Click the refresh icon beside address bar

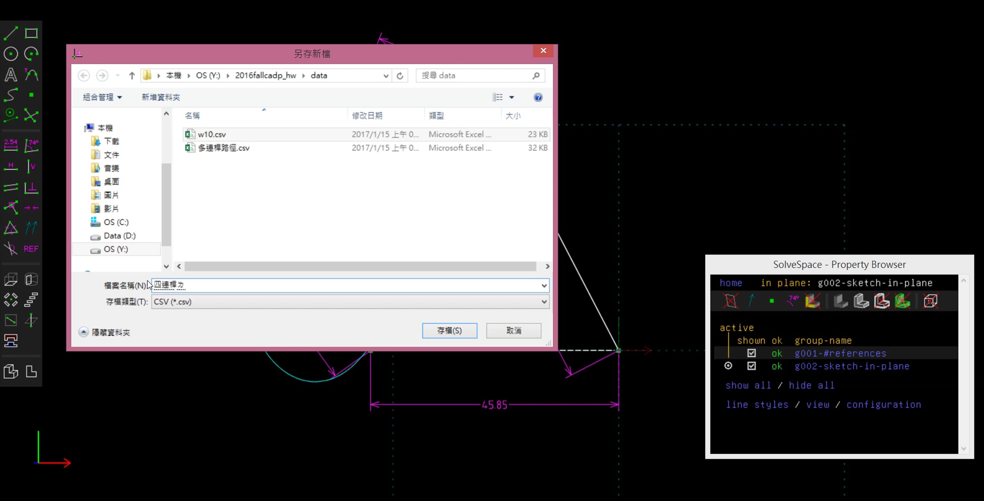click(400, 75)
